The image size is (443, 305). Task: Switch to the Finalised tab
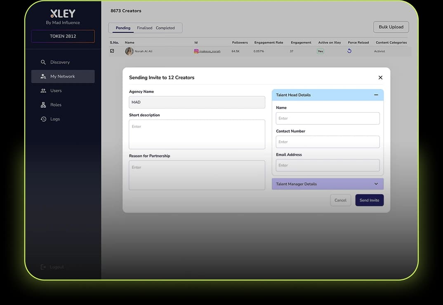point(145,28)
